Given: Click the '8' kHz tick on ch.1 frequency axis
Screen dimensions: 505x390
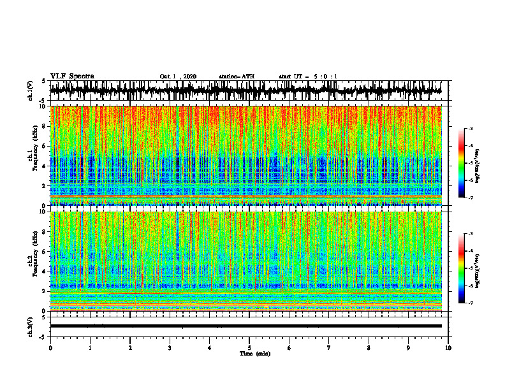Looking at the screenshot, I should pyautogui.click(x=45, y=126).
